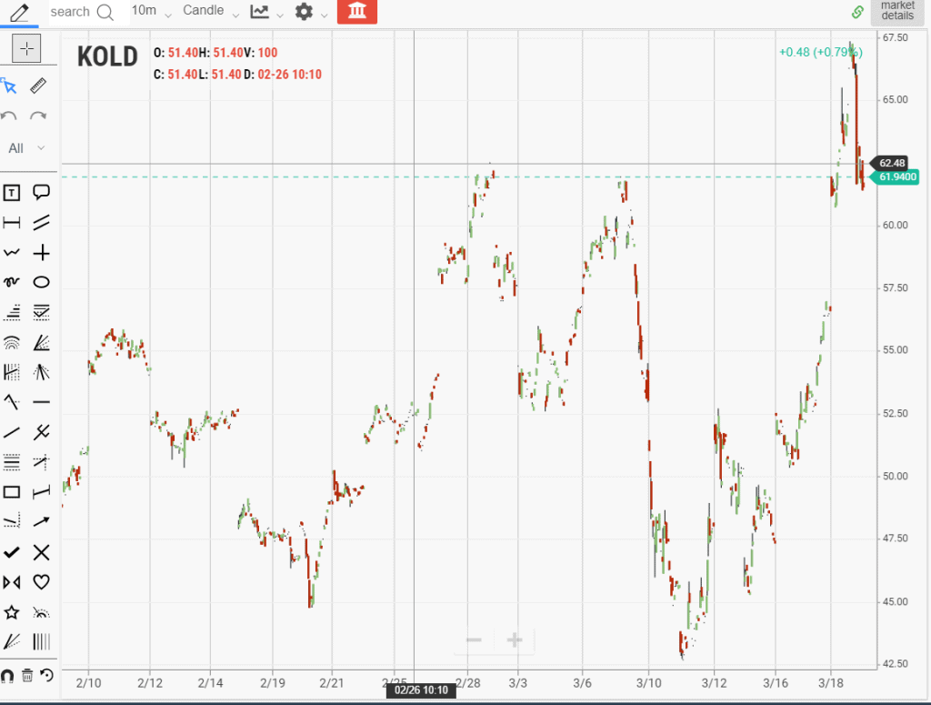
Task: Click the 2/14 date axis label
Action: tap(210, 683)
